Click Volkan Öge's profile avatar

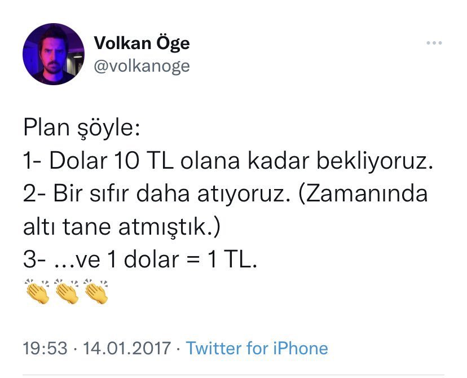(x=54, y=54)
